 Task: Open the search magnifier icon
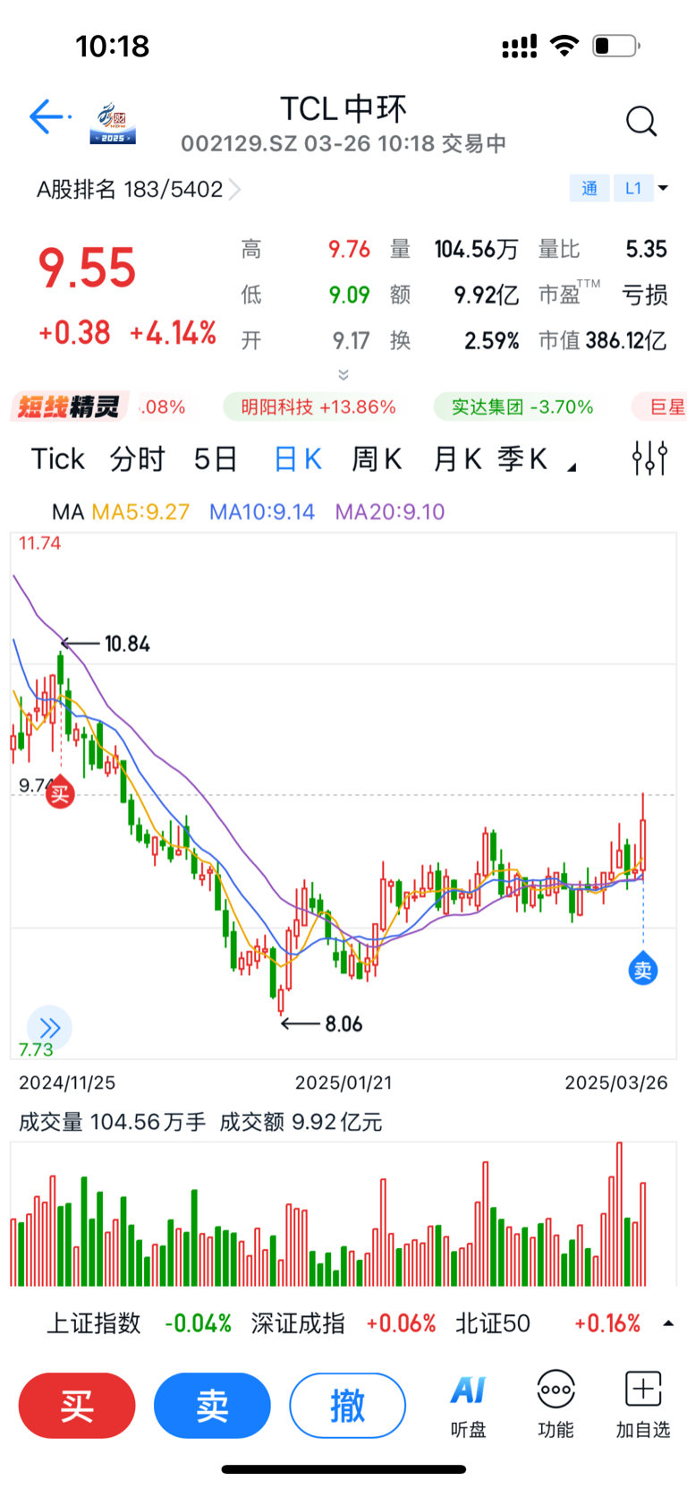(641, 121)
